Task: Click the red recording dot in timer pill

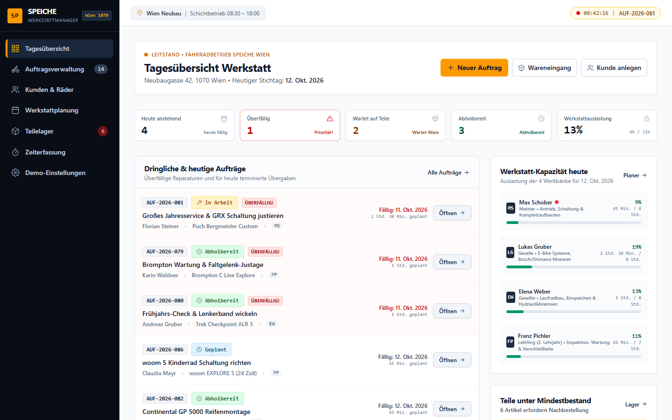Action: click(x=578, y=13)
